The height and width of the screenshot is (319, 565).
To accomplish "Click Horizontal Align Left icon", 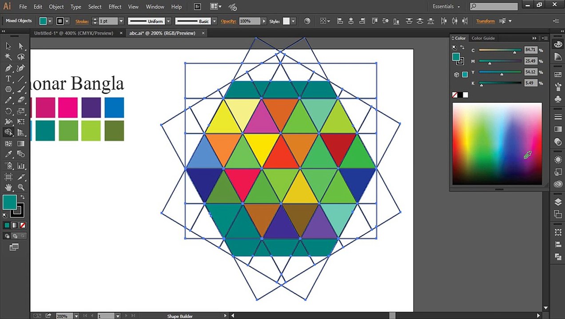I will point(340,21).
